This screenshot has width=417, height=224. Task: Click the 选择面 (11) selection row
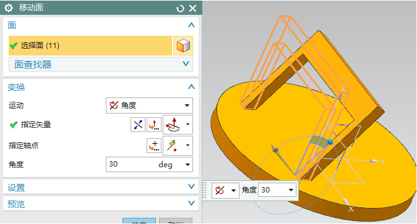coord(90,46)
